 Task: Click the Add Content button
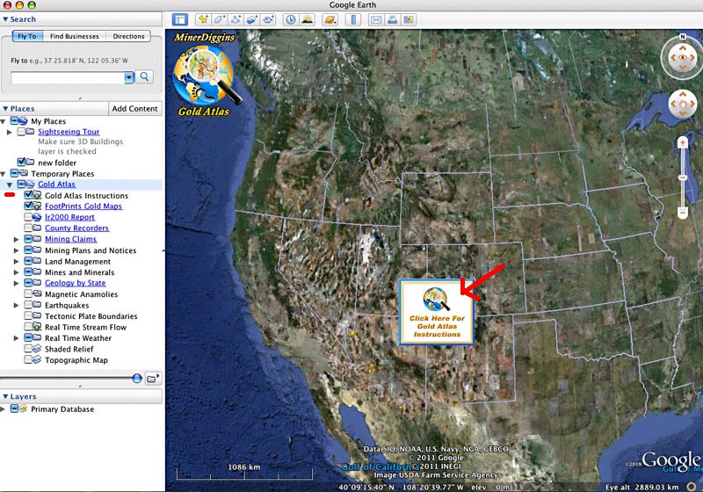coord(135,108)
